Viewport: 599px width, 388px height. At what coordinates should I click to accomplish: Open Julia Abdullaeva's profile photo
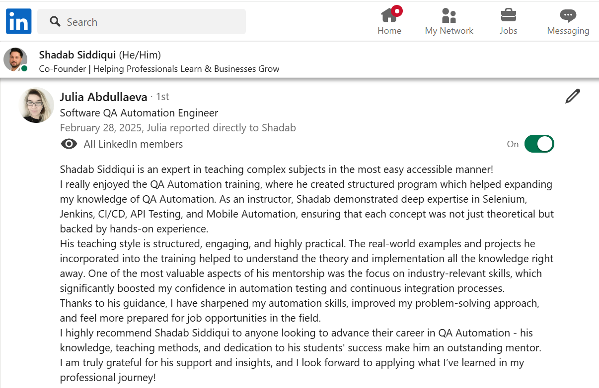tap(36, 105)
